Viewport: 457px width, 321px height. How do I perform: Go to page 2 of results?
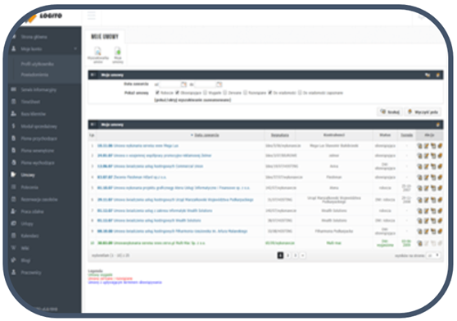[x=287, y=255]
